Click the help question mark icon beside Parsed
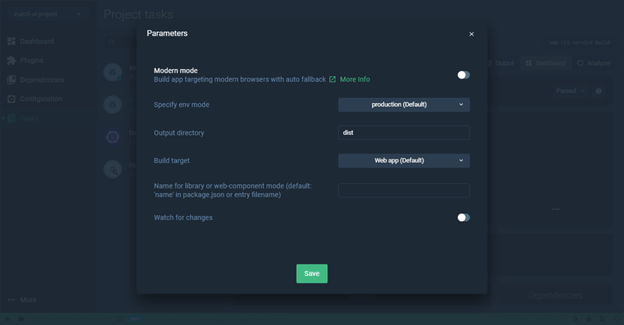The image size is (624, 325). coord(599,91)
